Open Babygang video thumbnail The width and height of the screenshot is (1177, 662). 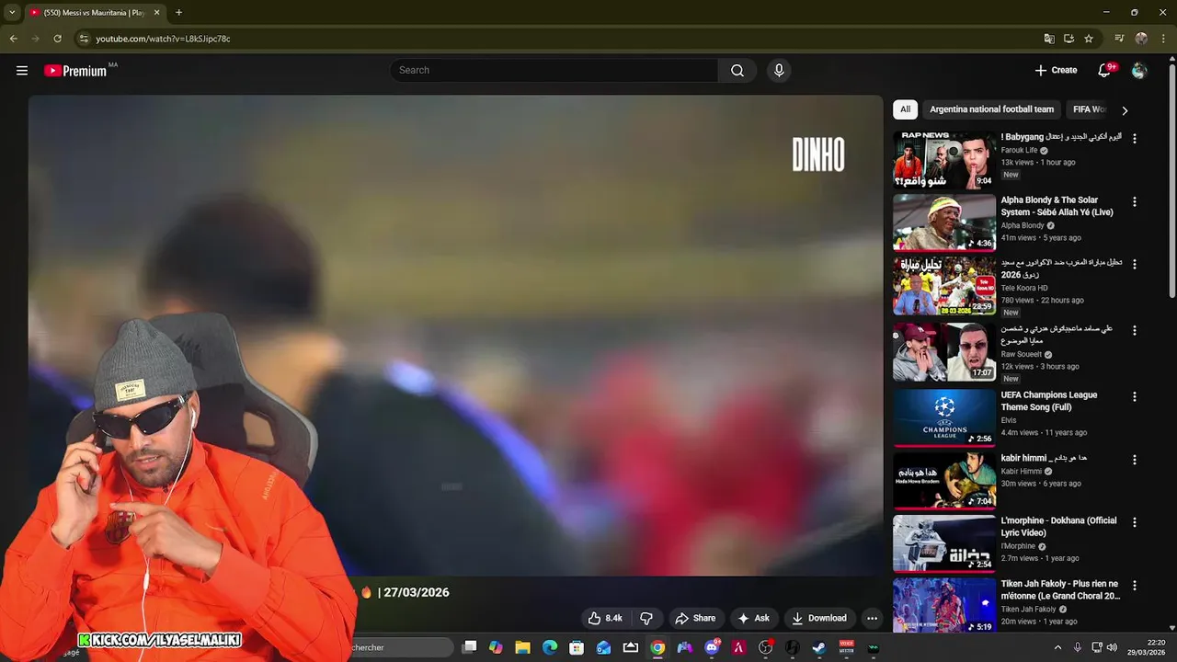coord(944,160)
